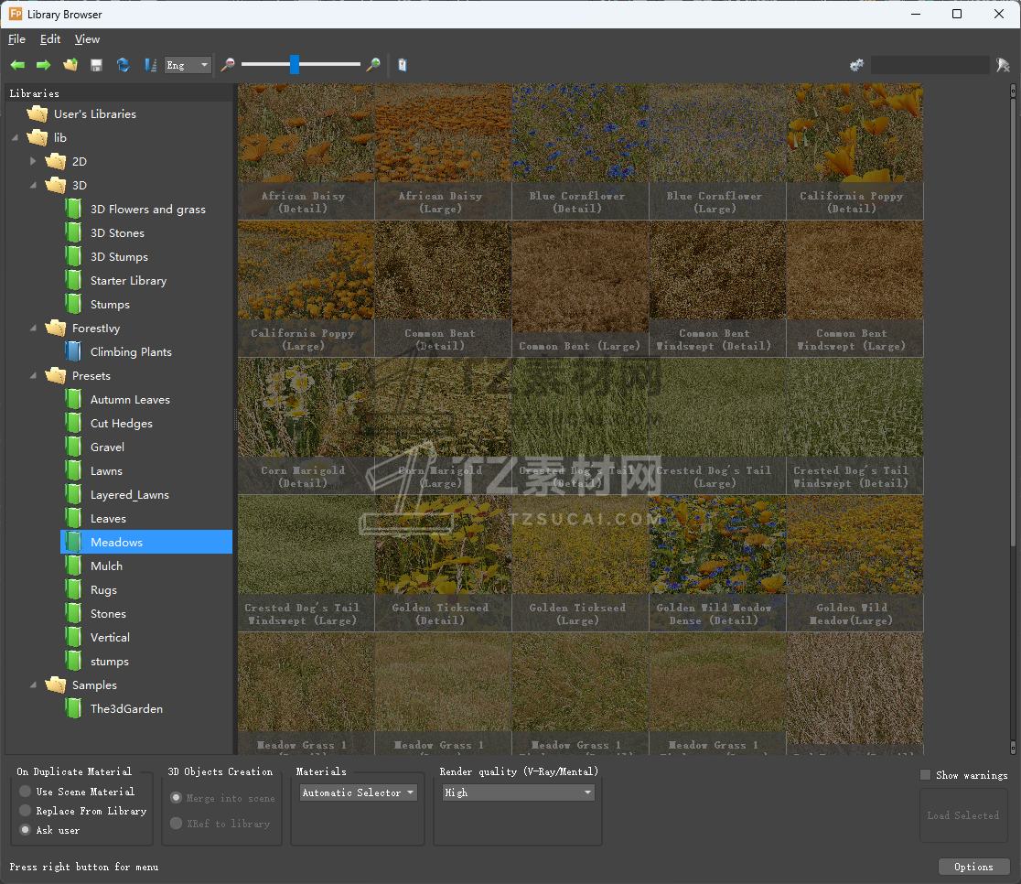The image size is (1021, 884).
Task: Open the Lawns presets library
Action: (106, 471)
